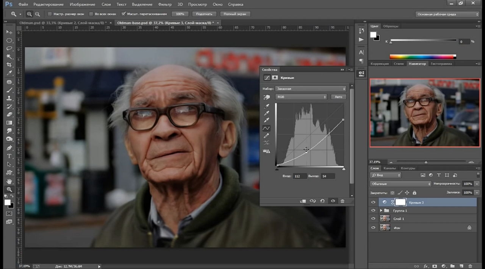Open the Непрозрачность slider arrow
The width and height of the screenshot is (485, 269).
pos(477,184)
